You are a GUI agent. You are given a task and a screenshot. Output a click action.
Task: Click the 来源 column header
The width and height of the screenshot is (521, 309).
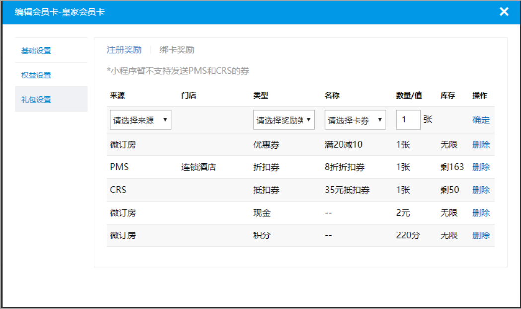click(x=117, y=96)
